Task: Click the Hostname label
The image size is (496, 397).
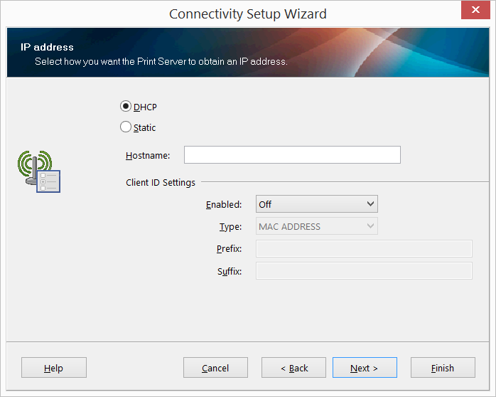Action: [x=148, y=155]
